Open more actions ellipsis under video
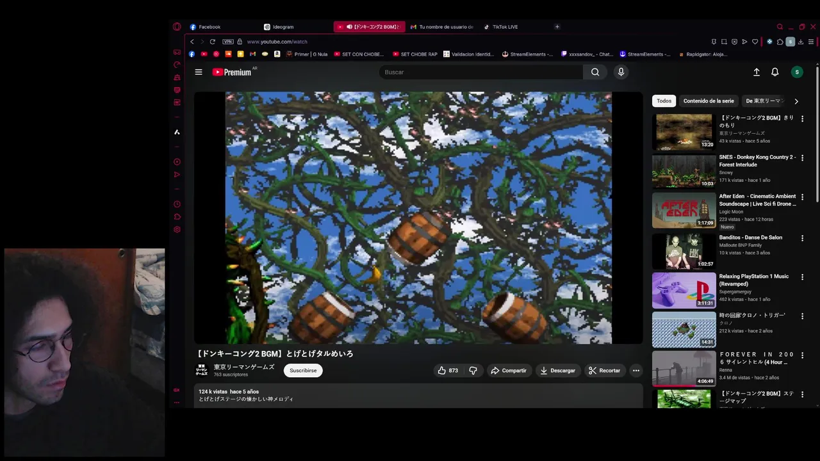 coord(635,370)
